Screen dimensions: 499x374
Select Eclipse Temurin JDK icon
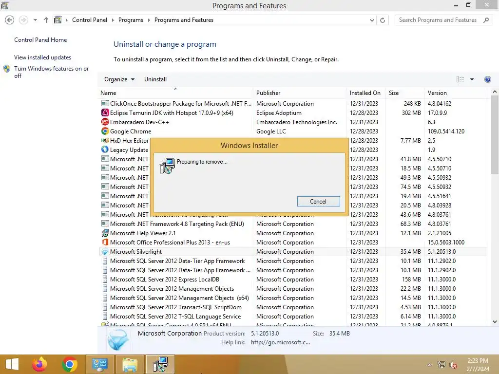105,112
